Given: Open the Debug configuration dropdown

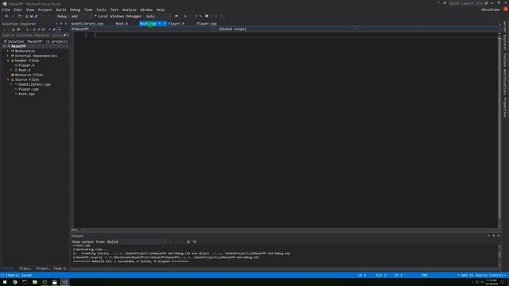Looking at the screenshot, I should tap(62, 16).
